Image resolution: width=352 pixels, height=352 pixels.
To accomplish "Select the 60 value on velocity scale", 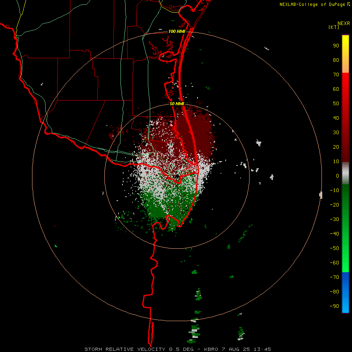I will (x=336, y=89).
